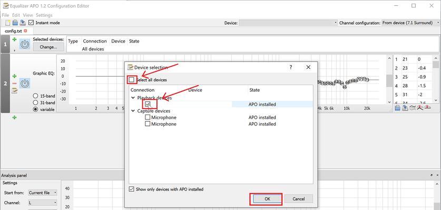Open the small arrow menu under row 1's plus
441x210 pixels.
click(x=14, y=50)
